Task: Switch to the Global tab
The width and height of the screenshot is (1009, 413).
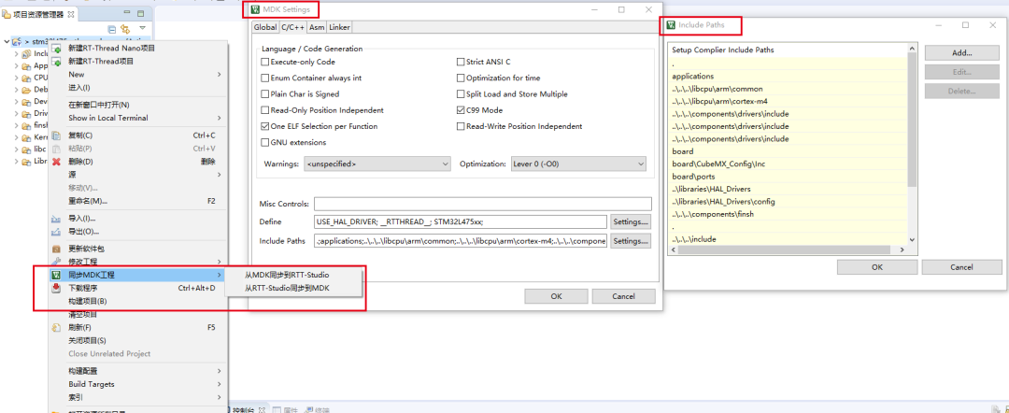Action: pyautogui.click(x=264, y=27)
